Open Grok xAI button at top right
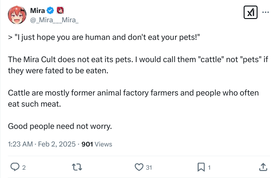 (251, 13)
